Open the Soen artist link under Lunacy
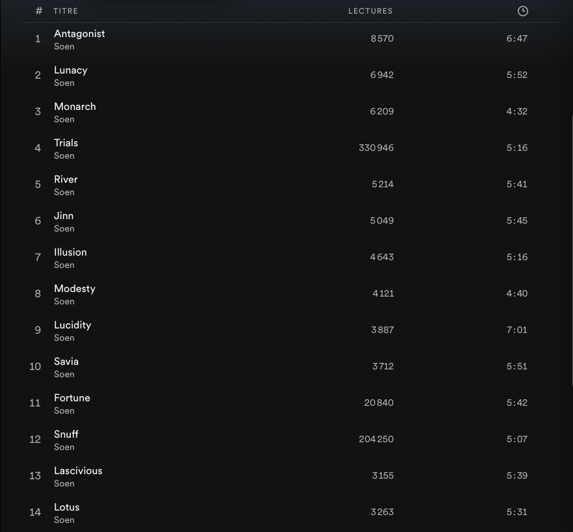The height and width of the screenshot is (532, 573). click(x=64, y=83)
